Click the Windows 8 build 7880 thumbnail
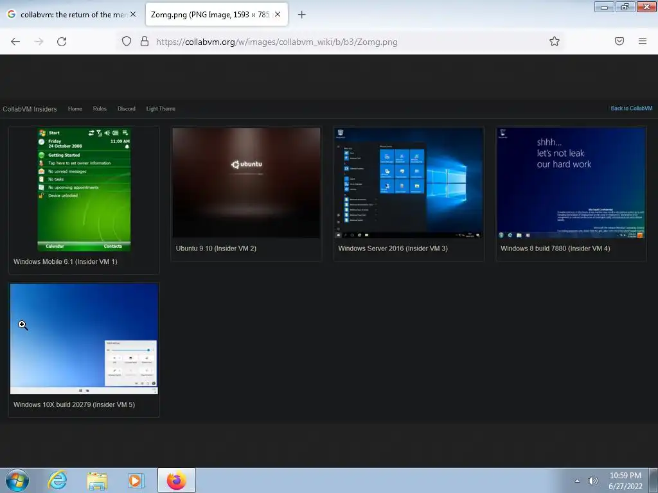658x493 pixels. 571,183
